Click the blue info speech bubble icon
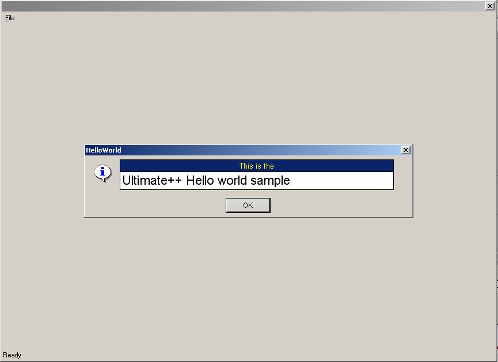This screenshot has height=362, width=498. [x=102, y=173]
